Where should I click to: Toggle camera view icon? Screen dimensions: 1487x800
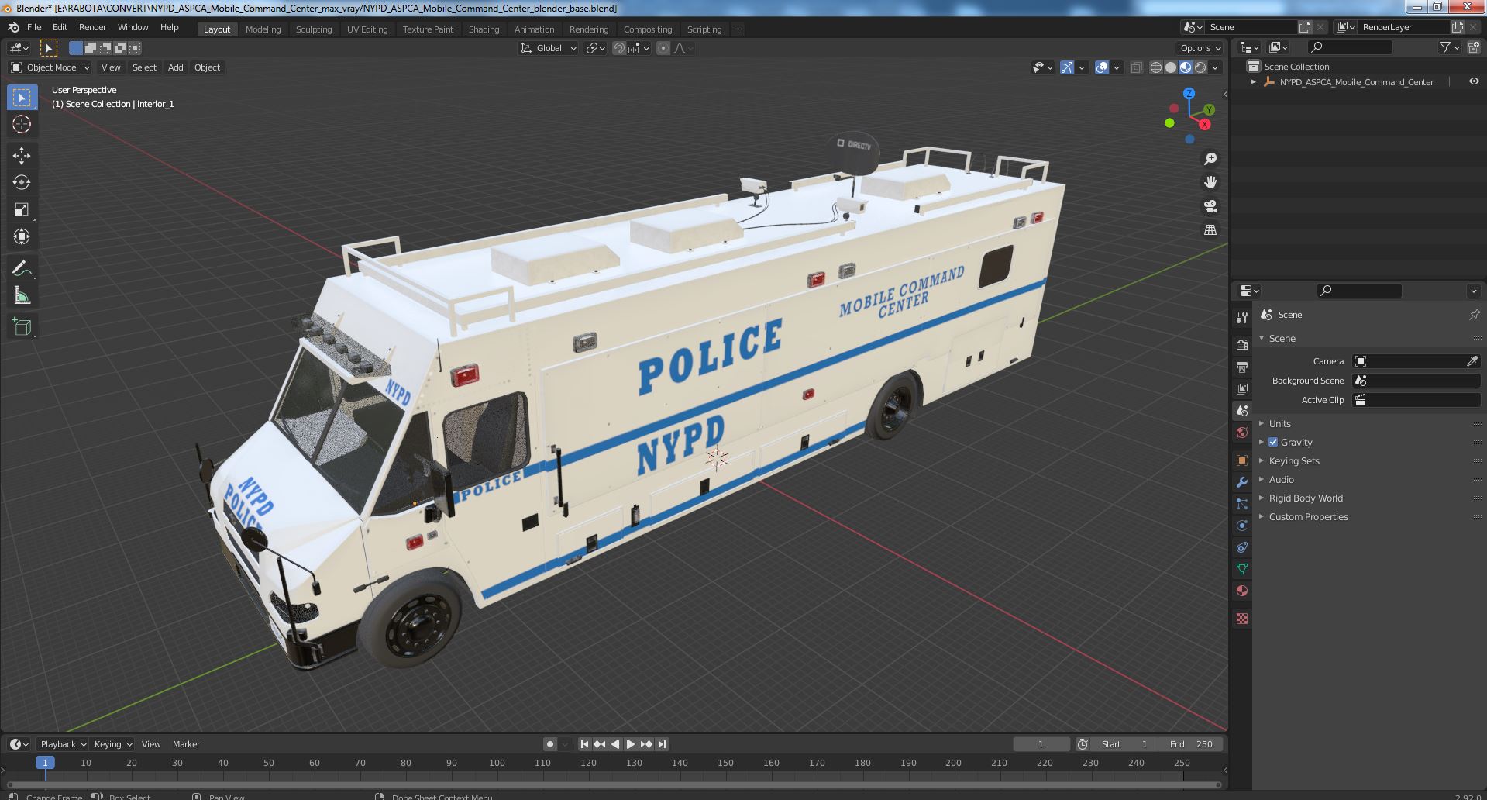click(1210, 206)
